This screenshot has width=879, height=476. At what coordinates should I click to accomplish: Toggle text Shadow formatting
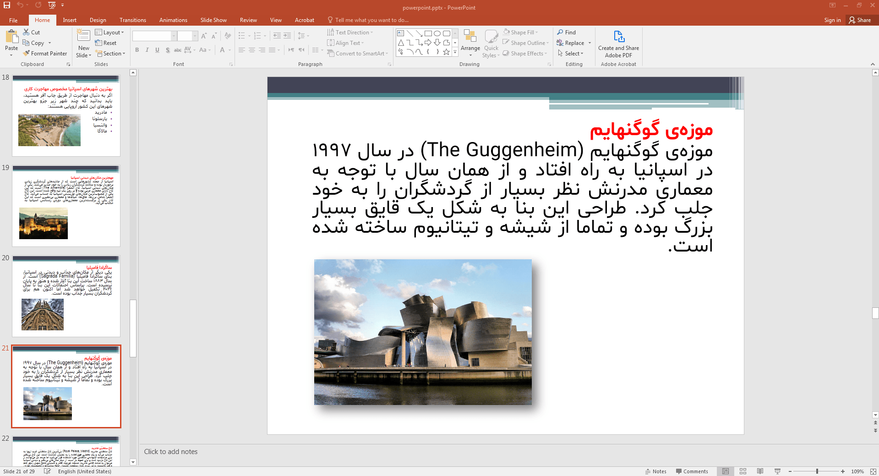(168, 50)
